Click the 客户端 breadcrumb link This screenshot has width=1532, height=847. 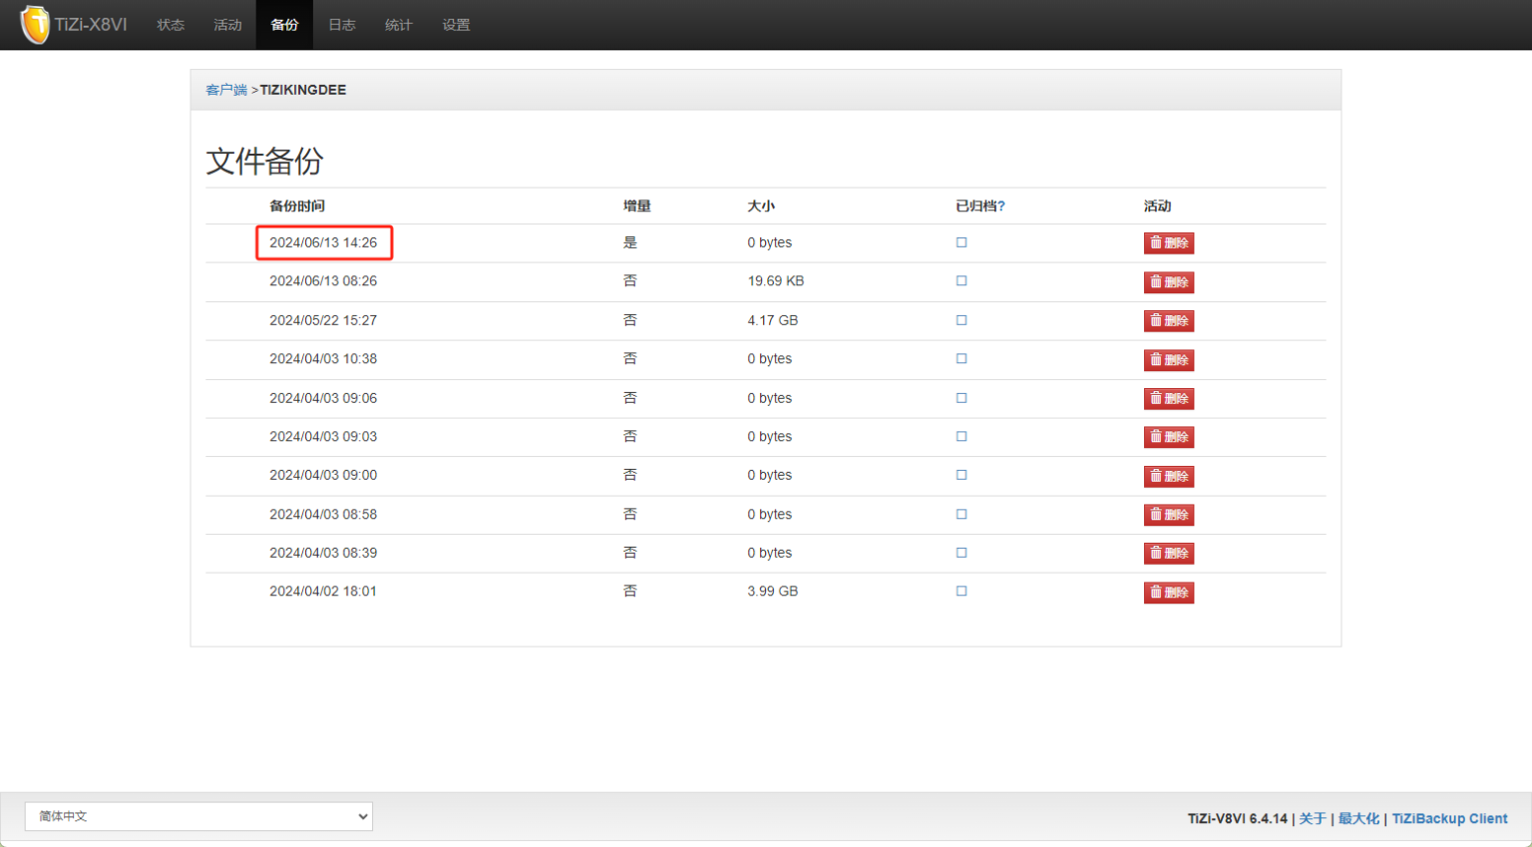[226, 90]
